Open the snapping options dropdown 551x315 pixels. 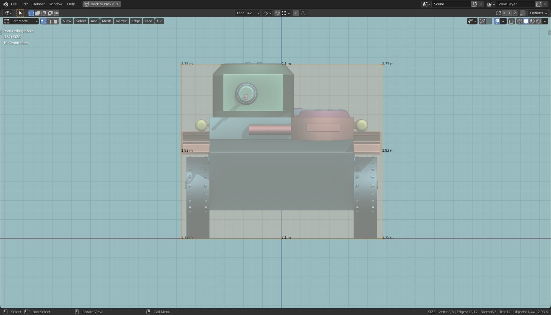click(286, 13)
